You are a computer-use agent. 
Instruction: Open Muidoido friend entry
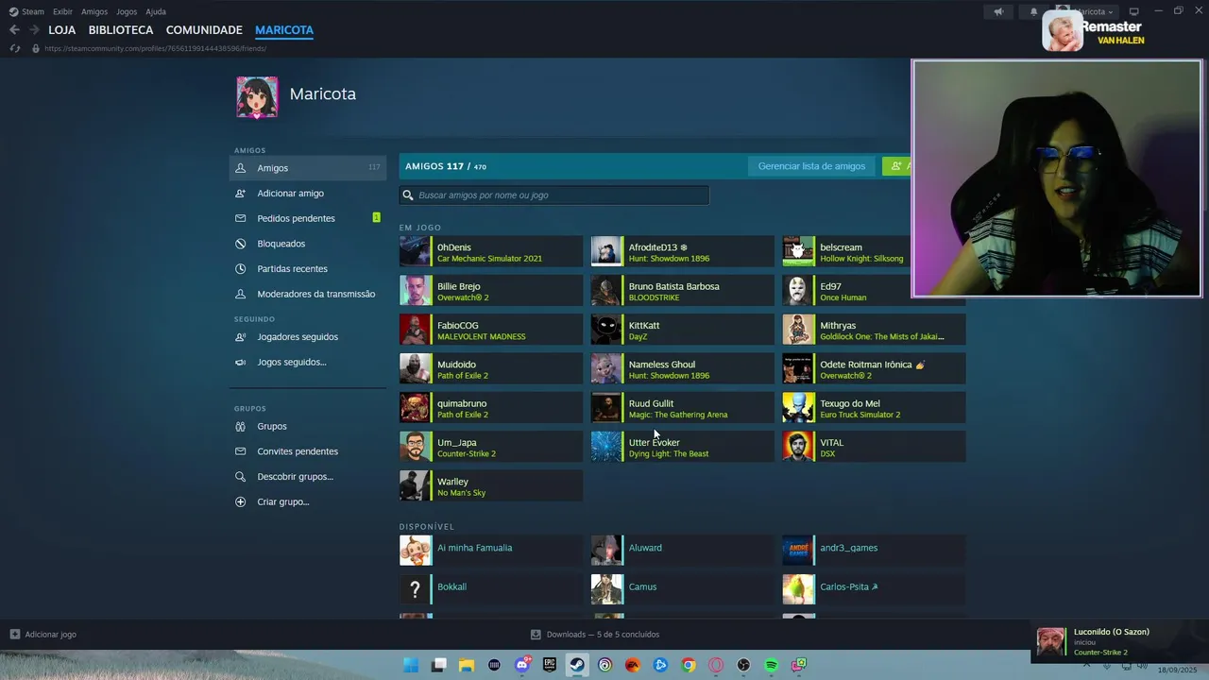point(491,369)
